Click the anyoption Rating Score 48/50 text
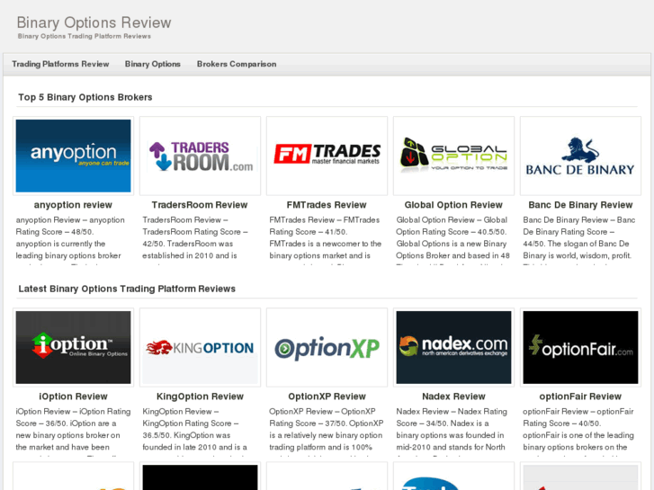The height and width of the screenshot is (490, 654). click(70, 237)
